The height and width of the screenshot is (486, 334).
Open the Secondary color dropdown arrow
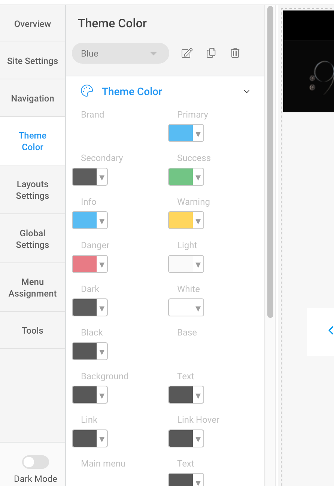coord(102,177)
